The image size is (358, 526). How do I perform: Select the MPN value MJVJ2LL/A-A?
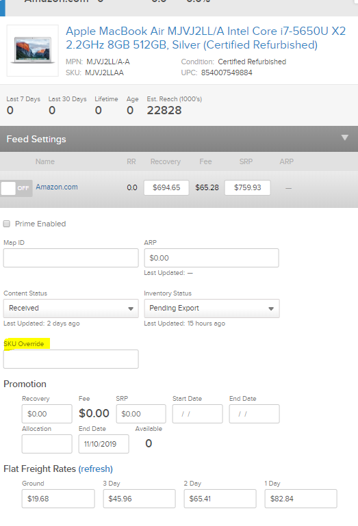point(108,62)
